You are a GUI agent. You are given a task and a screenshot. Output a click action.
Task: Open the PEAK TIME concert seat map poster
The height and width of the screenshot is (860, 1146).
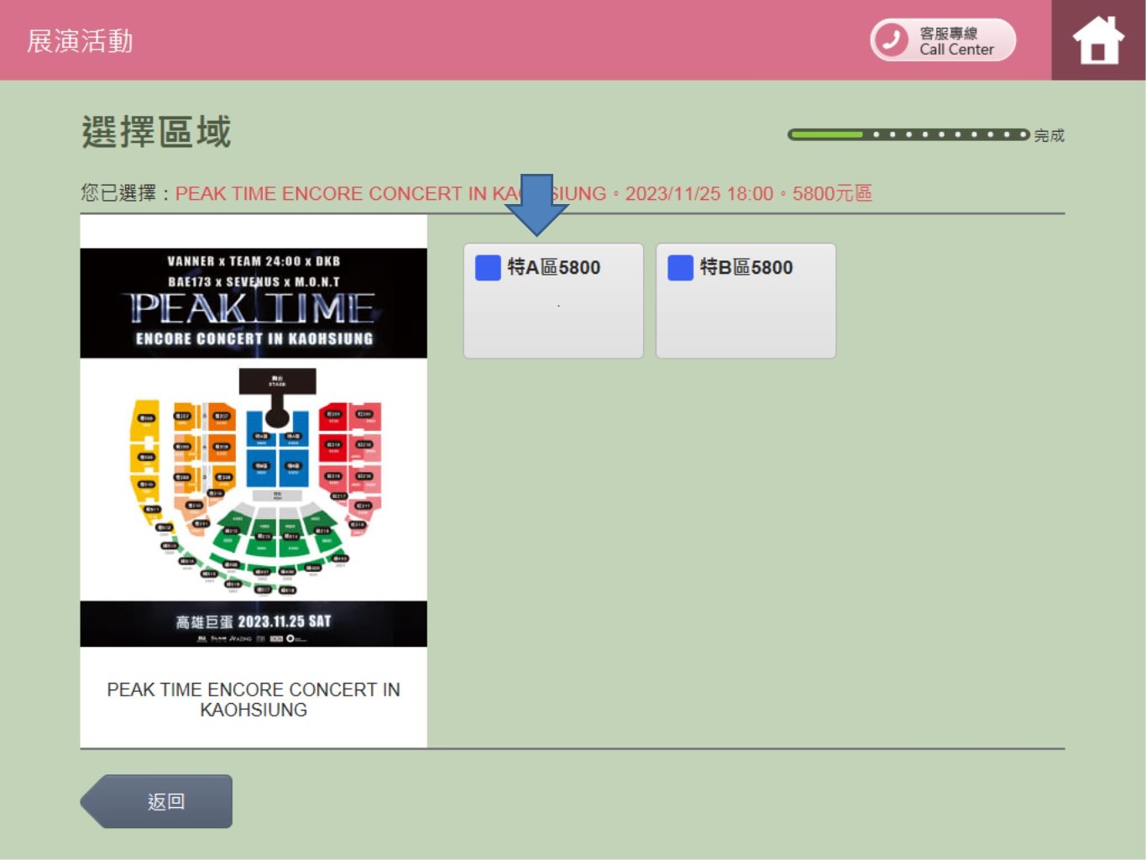(x=254, y=447)
